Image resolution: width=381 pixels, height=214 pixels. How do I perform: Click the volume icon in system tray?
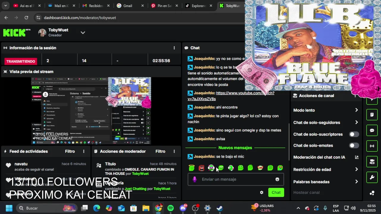point(353,208)
